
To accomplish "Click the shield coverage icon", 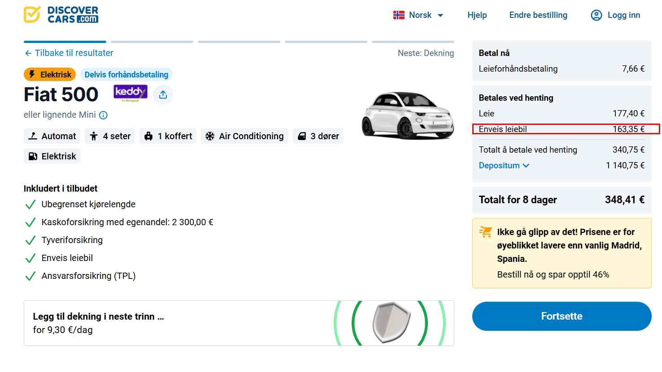I will tap(392, 322).
